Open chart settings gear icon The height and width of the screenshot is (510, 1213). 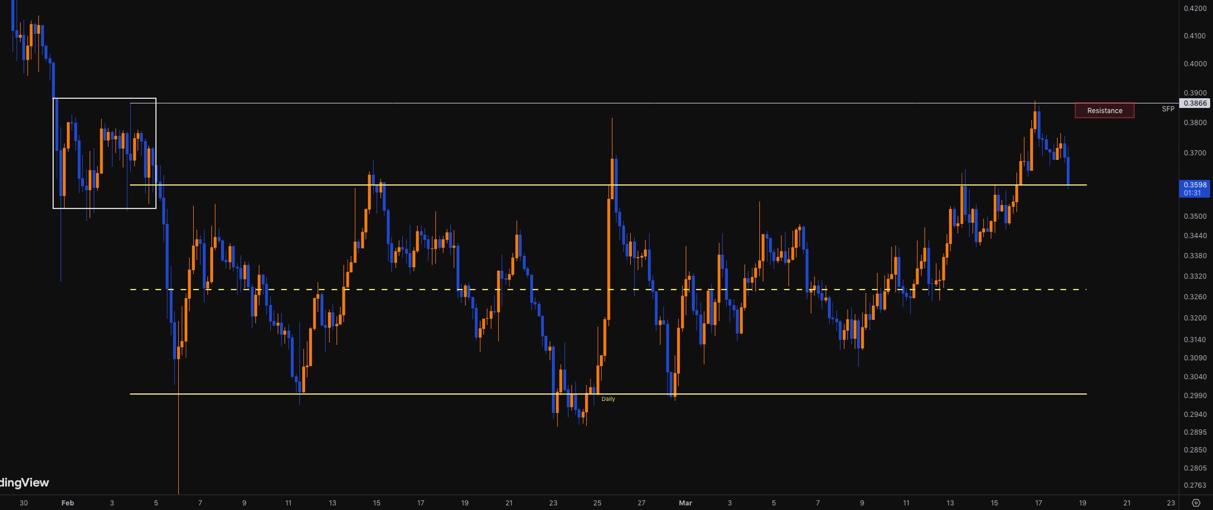click(x=1196, y=503)
